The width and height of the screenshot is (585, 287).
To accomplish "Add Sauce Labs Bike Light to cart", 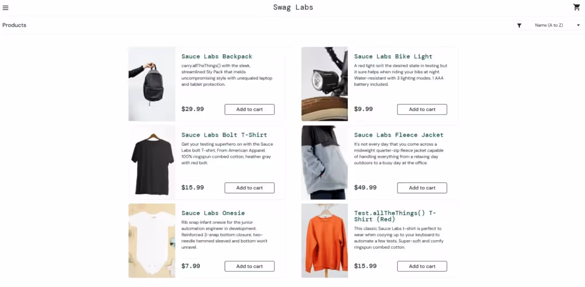I will 422,109.
